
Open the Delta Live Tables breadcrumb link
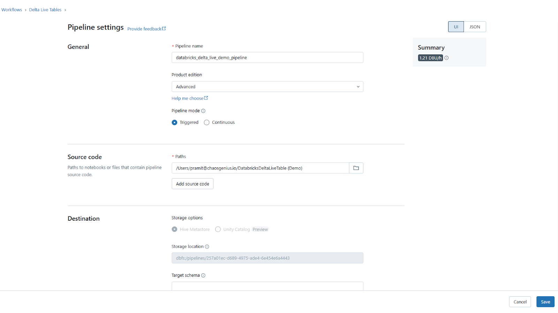click(x=45, y=9)
